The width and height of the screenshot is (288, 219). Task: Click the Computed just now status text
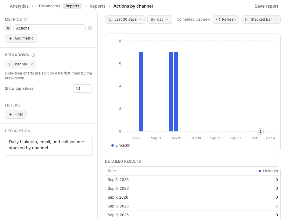(x=193, y=19)
